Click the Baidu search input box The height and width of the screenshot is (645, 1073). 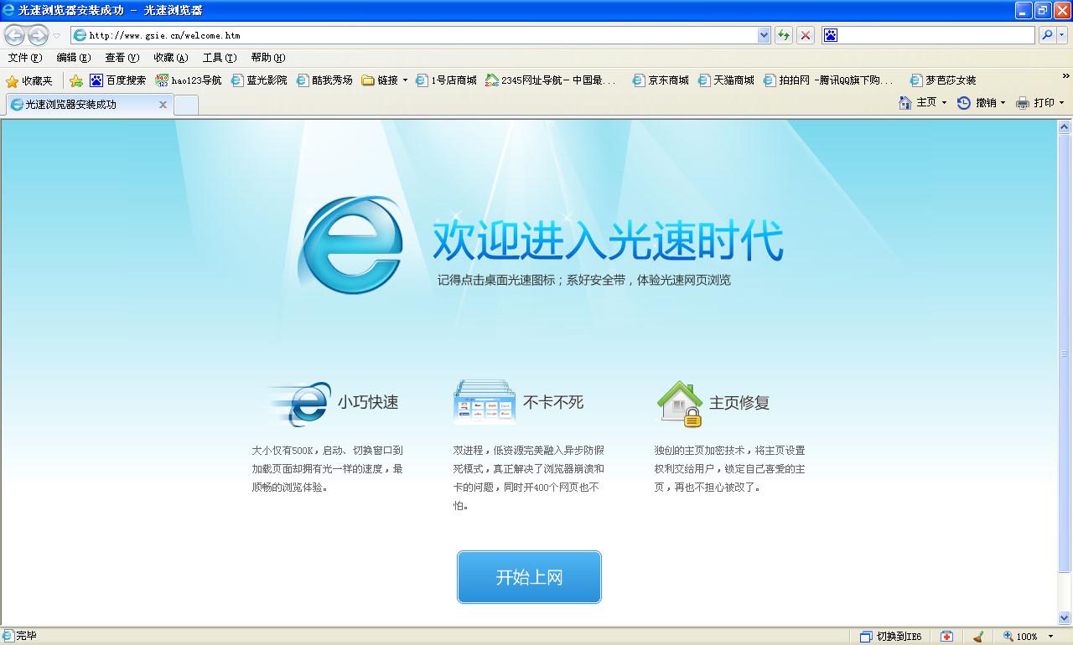point(936,35)
